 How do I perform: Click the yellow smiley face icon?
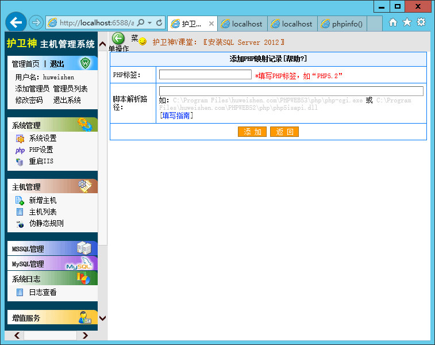tap(143, 41)
